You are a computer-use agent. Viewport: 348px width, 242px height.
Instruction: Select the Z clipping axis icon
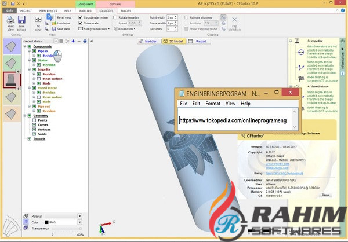point(223,29)
